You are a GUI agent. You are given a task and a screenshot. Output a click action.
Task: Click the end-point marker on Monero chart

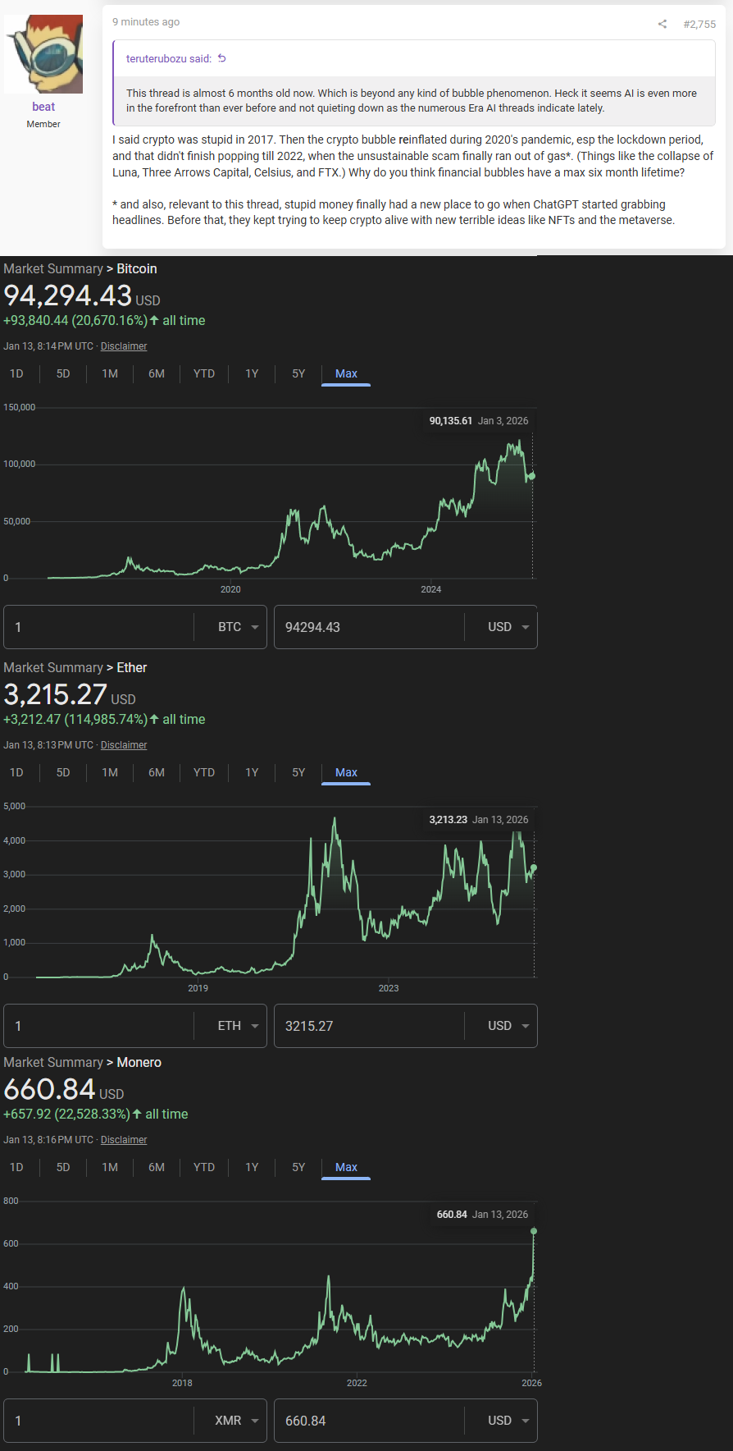tap(534, 1231)
